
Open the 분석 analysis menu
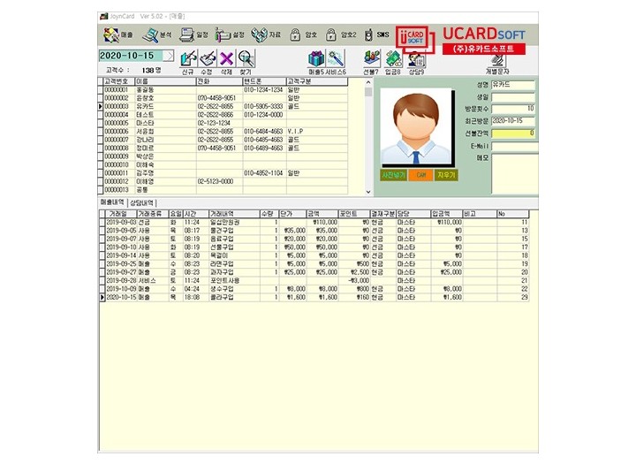click(x=159, y=34)
